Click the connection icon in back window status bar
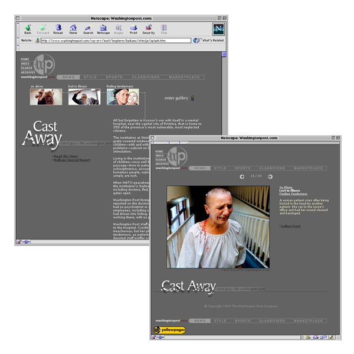Screen dimensions: 354x354 26,242
